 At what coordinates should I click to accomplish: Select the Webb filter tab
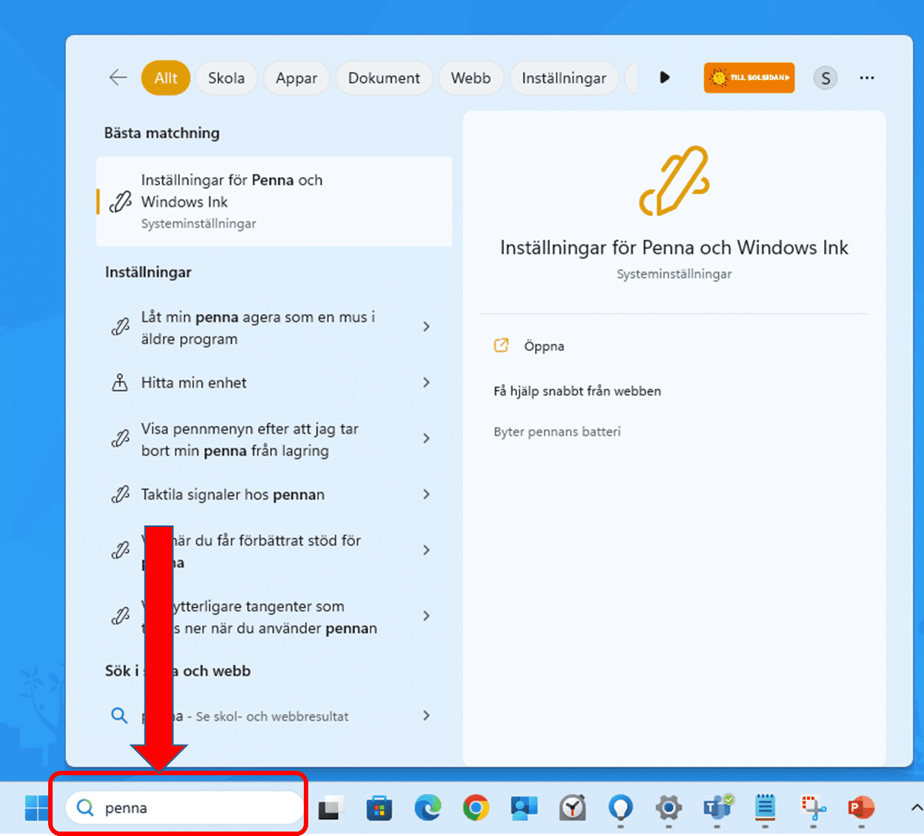click(471, 78)
